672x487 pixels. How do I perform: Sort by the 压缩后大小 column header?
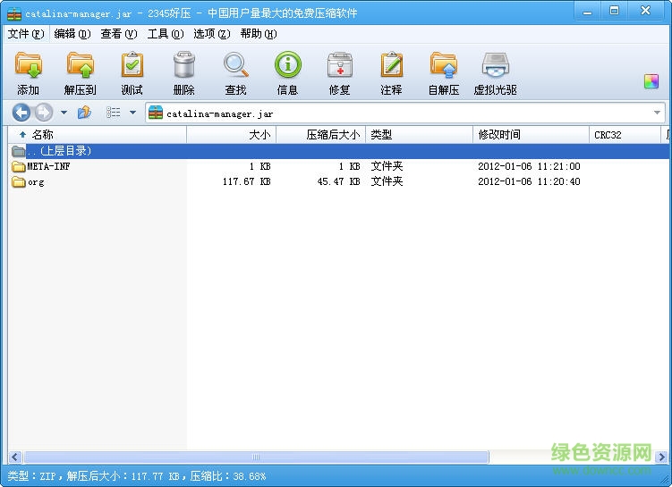321,135
